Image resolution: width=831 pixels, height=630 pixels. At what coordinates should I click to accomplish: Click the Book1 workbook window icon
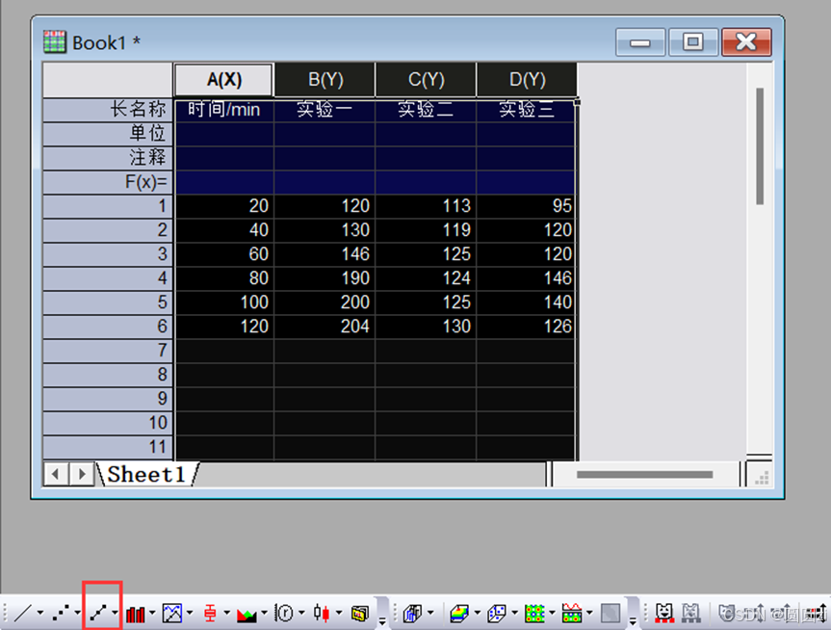coord(55,41)
